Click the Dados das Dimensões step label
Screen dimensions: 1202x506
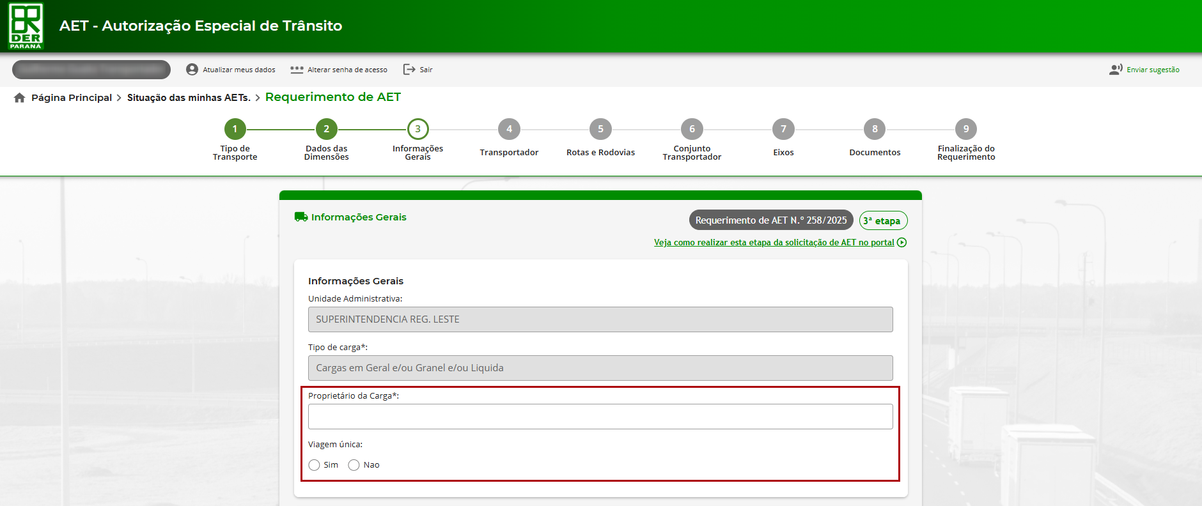pyautogui.click(x=326, y=153)
